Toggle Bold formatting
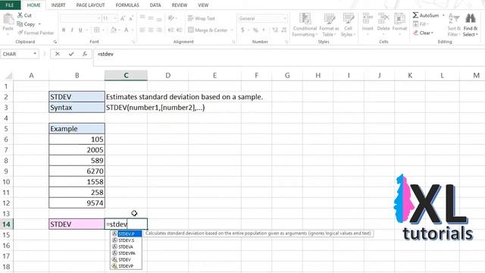This screenshot has height=273, width=485. tap(64, 30)
